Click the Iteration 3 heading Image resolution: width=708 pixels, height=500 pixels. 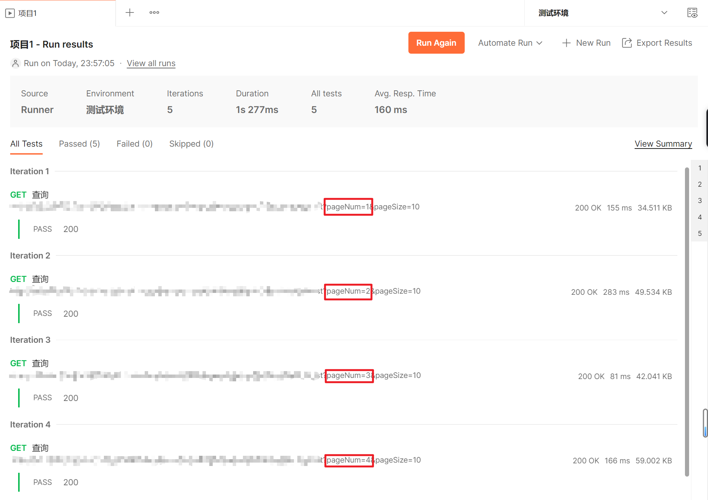pyautogui.click(x=30, y=340)
